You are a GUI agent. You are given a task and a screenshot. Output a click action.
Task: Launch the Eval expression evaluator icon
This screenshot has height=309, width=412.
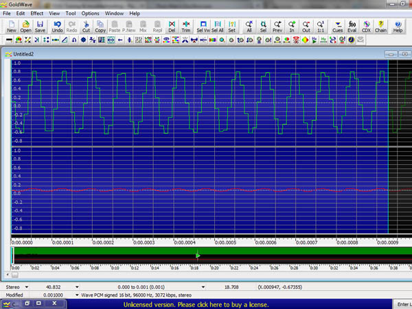352,27
